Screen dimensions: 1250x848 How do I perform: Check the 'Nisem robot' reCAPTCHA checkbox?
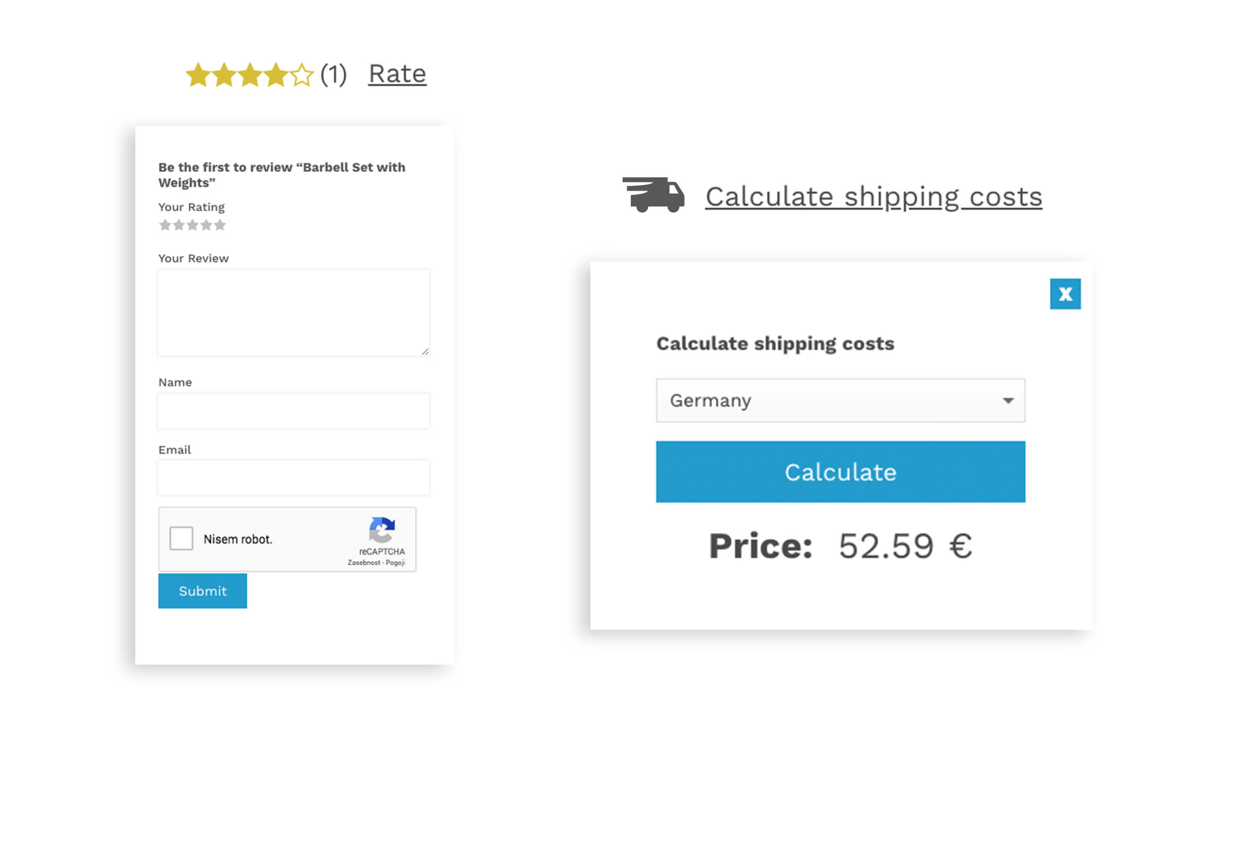tap(181, 538)
